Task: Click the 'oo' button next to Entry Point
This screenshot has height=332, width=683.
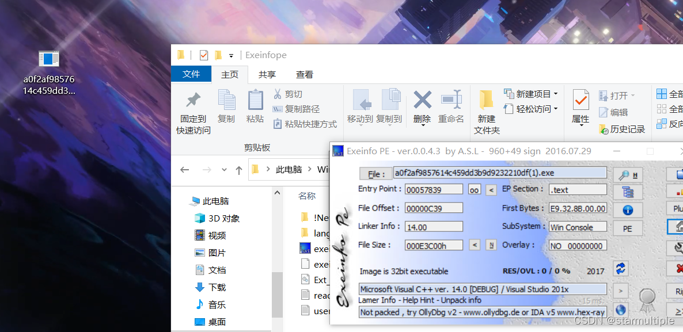Action: click(x=475, y=190)
